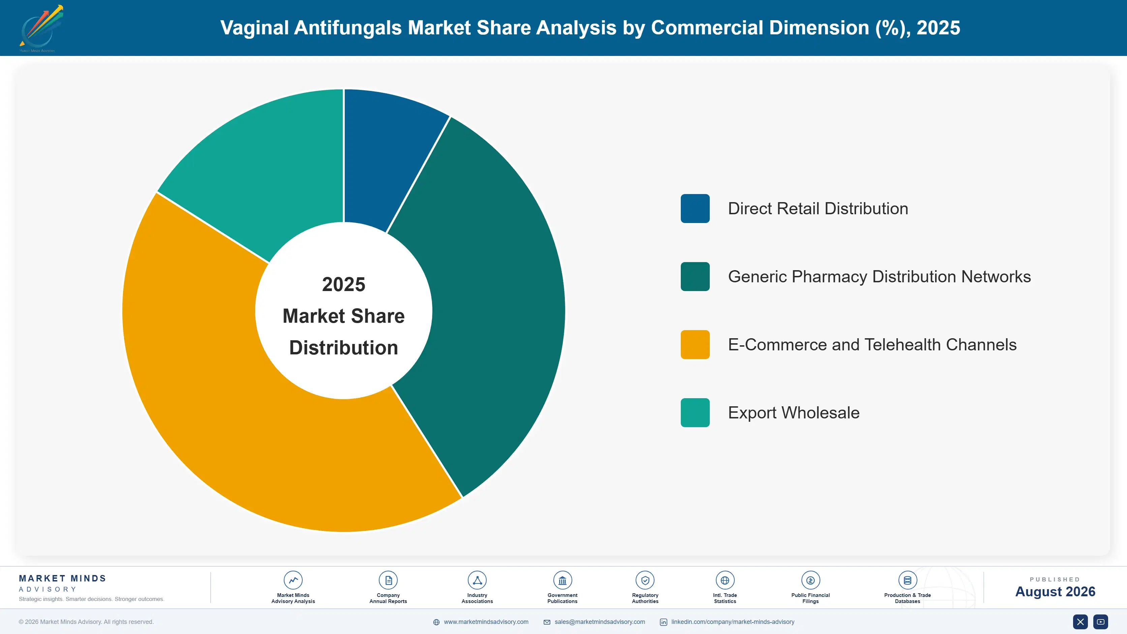This screenshot has height=634, width=1127.
Task: Click the Generic Pharmacy Distribution Networks legend label
Action: (x=879, y=277)
